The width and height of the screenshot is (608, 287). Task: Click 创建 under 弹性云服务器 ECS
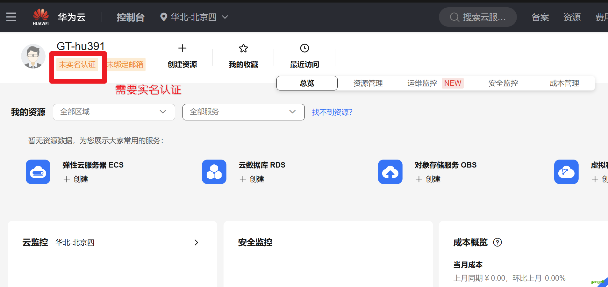pos(81,179)
